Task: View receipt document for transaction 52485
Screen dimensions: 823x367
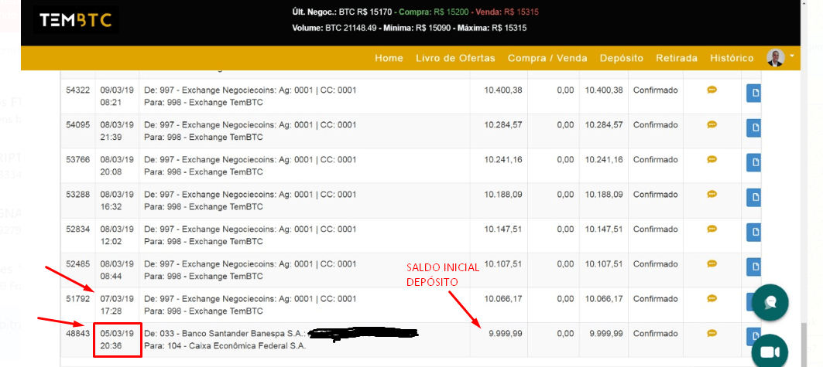Action: pos(754,267)
